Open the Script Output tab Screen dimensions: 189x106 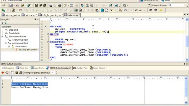click(x=97, y=68)
